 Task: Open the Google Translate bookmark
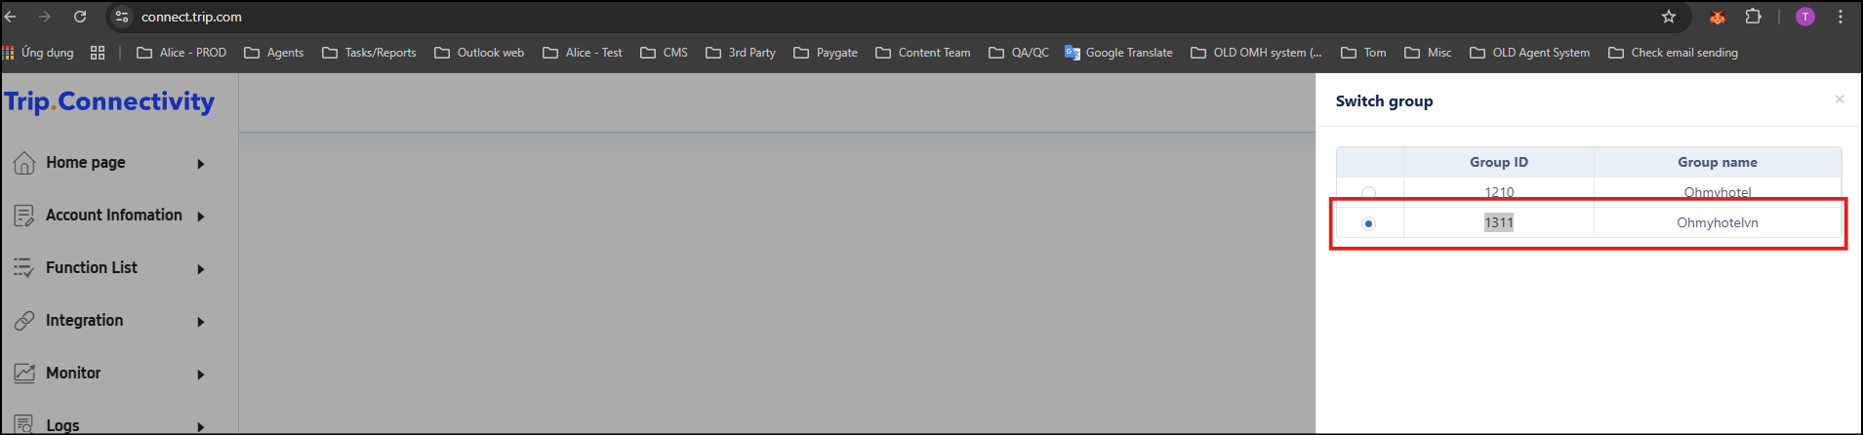(x=1118, y=53)
